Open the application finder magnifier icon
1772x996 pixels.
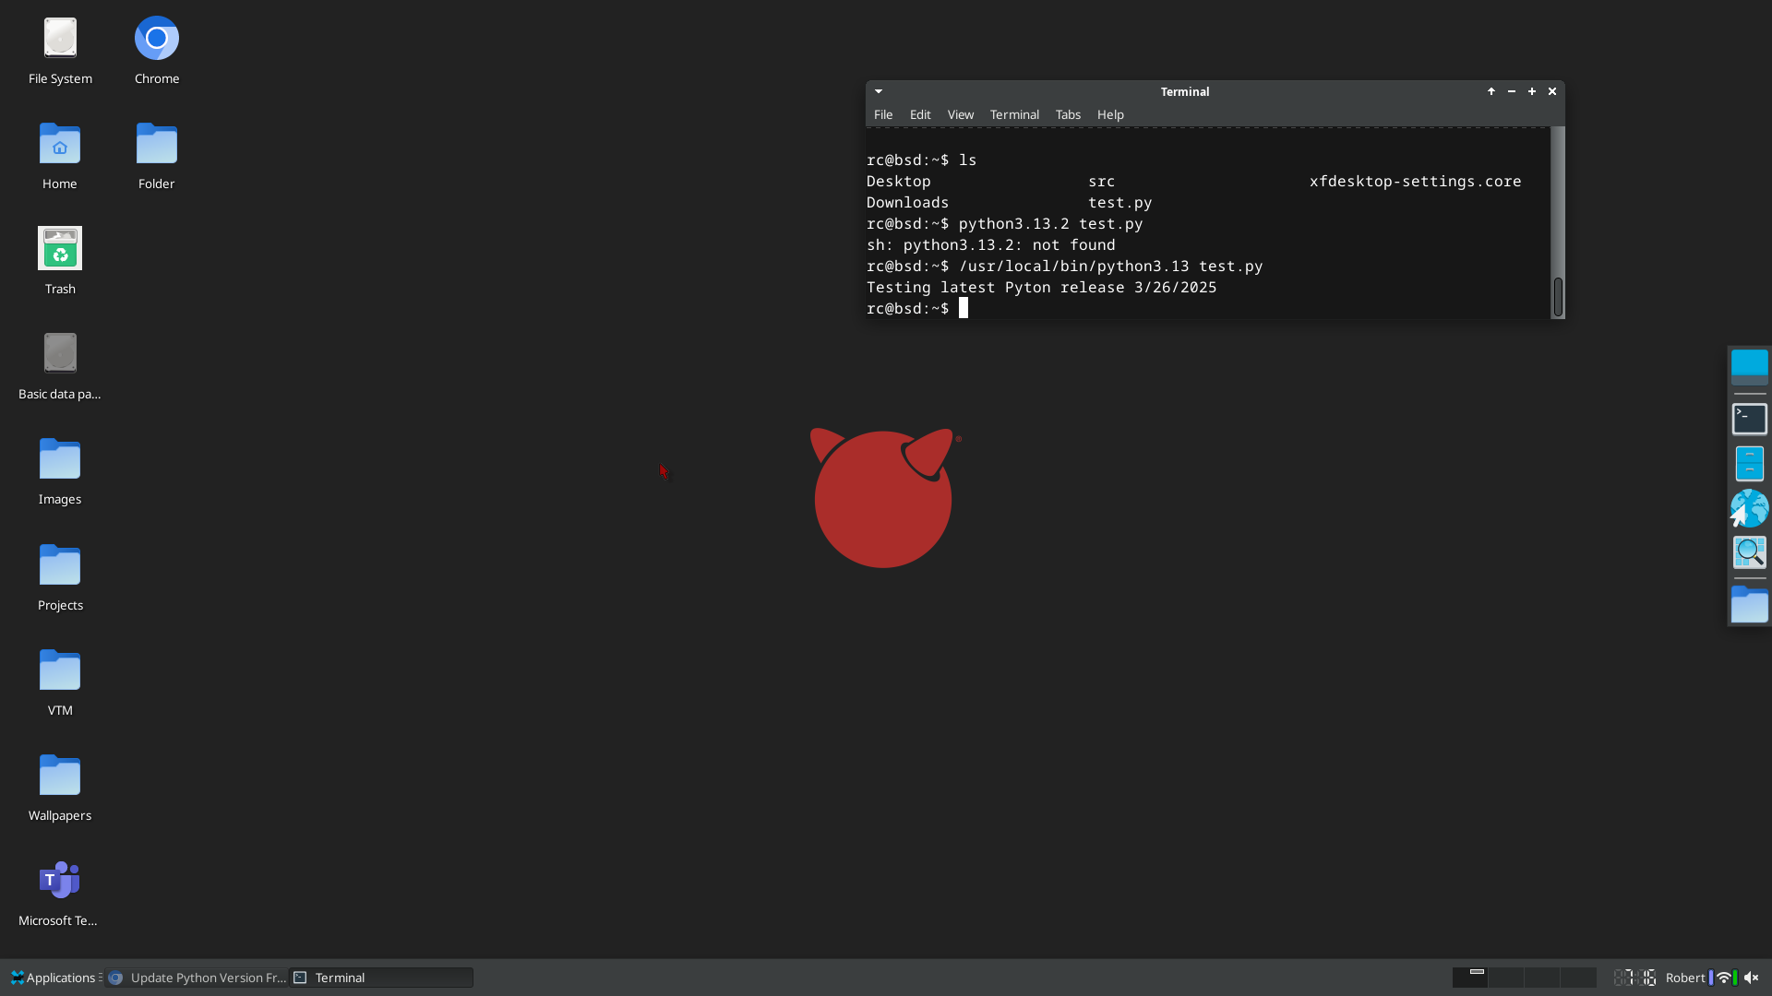point(1749,552)
